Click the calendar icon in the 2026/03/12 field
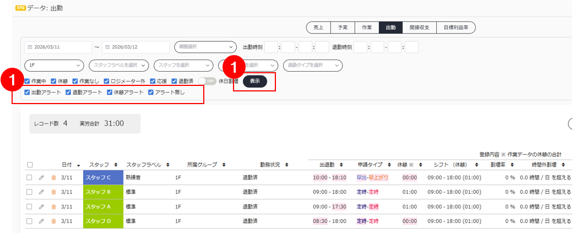 [x=107, y=47]
